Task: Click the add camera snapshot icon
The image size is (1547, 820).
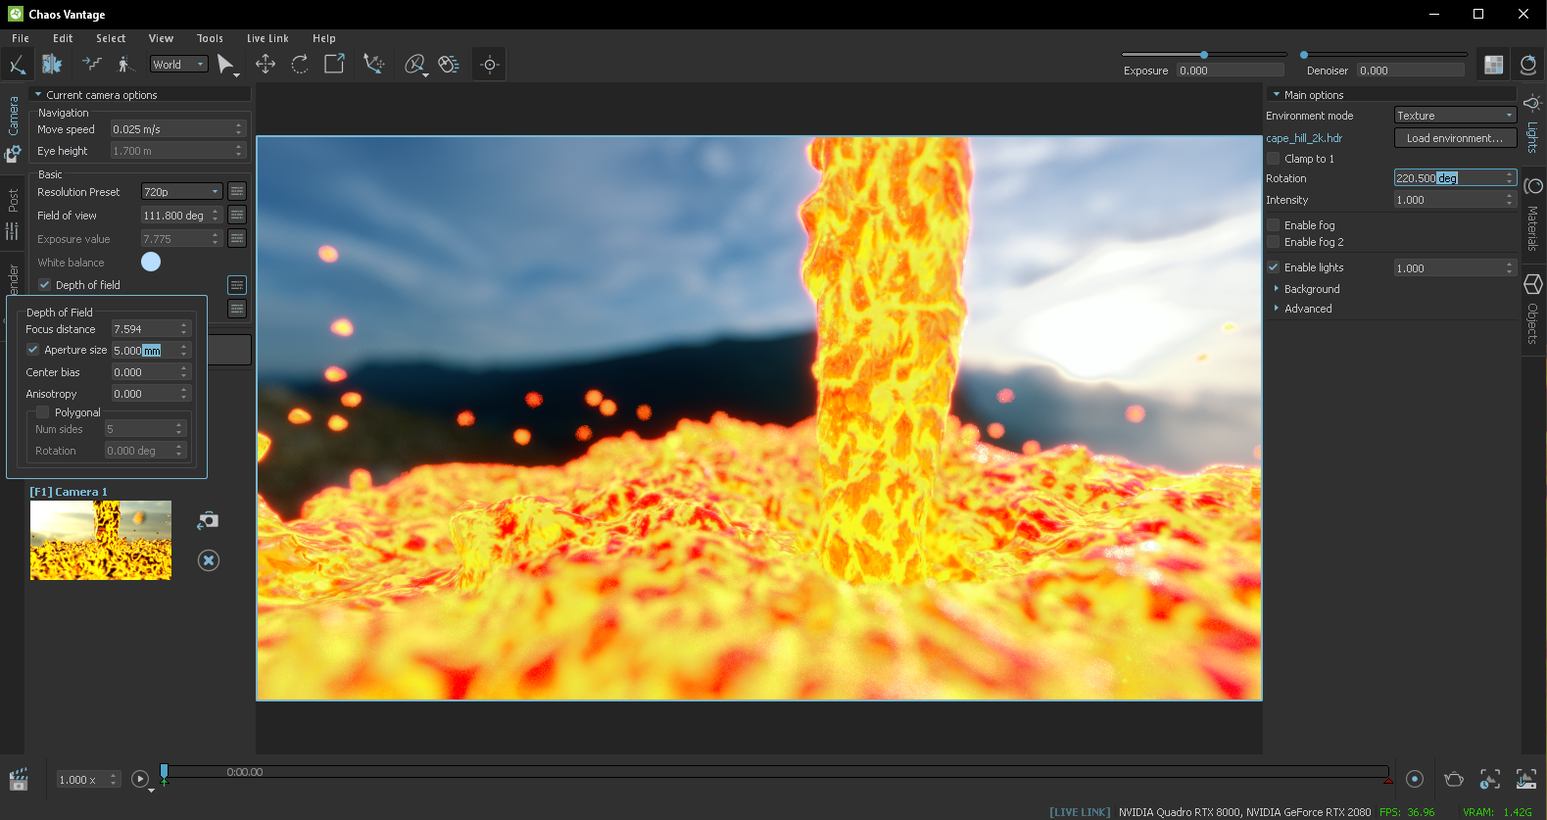Action: 208,520
